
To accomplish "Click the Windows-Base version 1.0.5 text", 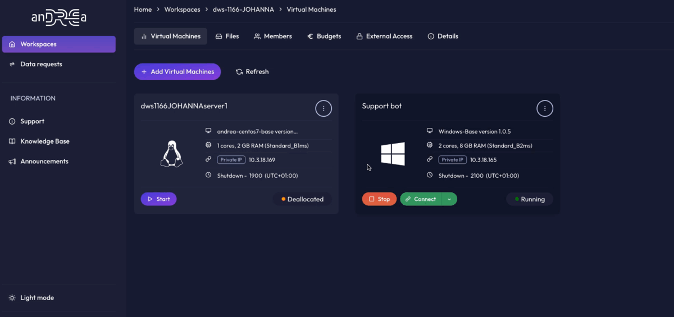I will [x=475, y=132].
